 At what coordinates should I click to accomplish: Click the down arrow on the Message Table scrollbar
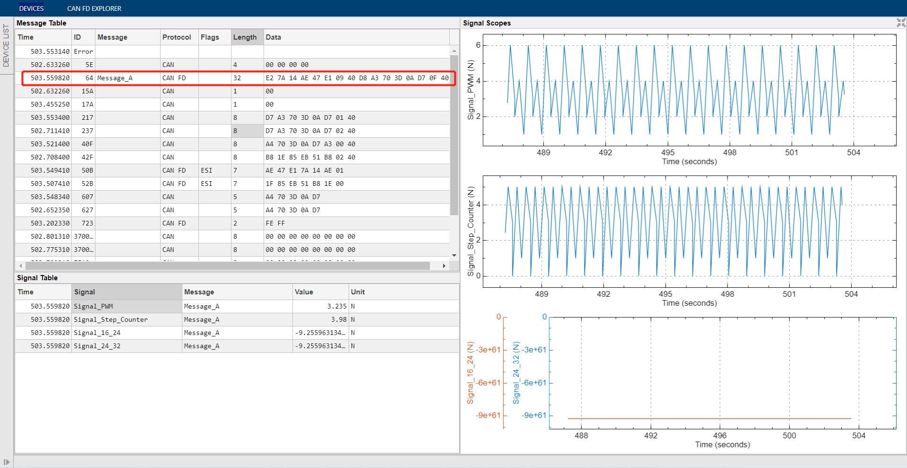tap(454, 255)
